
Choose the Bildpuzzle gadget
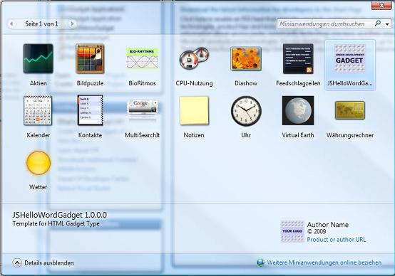click(x=90, y=59)
